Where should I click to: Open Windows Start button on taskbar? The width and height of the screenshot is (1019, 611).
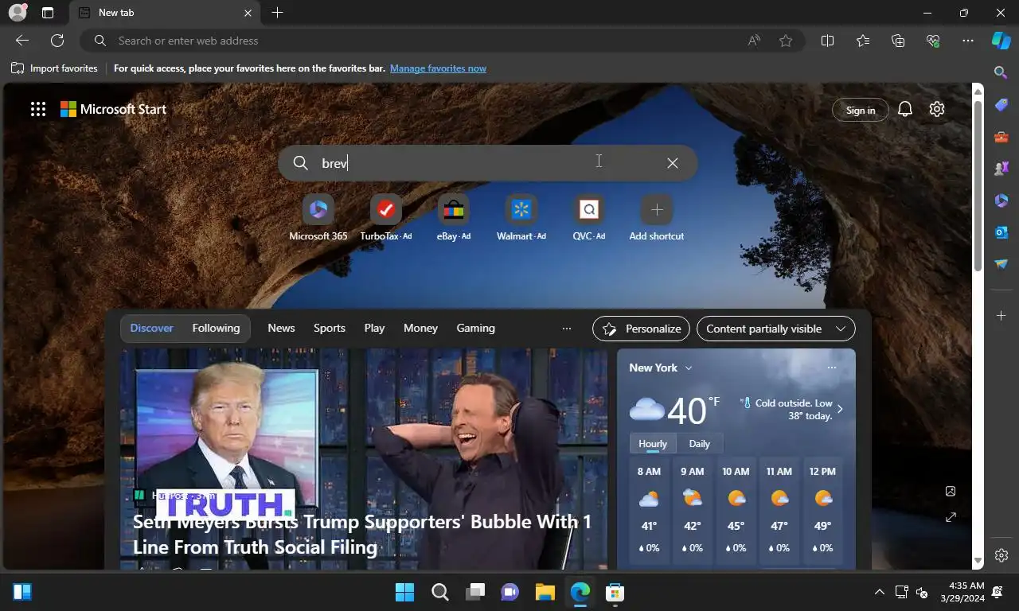[404, 592]
